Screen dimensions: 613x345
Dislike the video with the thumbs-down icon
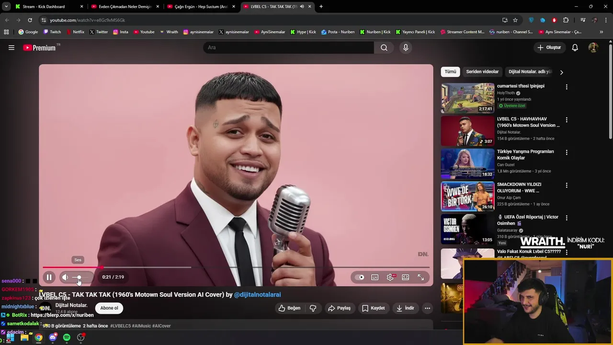[313, 308]
